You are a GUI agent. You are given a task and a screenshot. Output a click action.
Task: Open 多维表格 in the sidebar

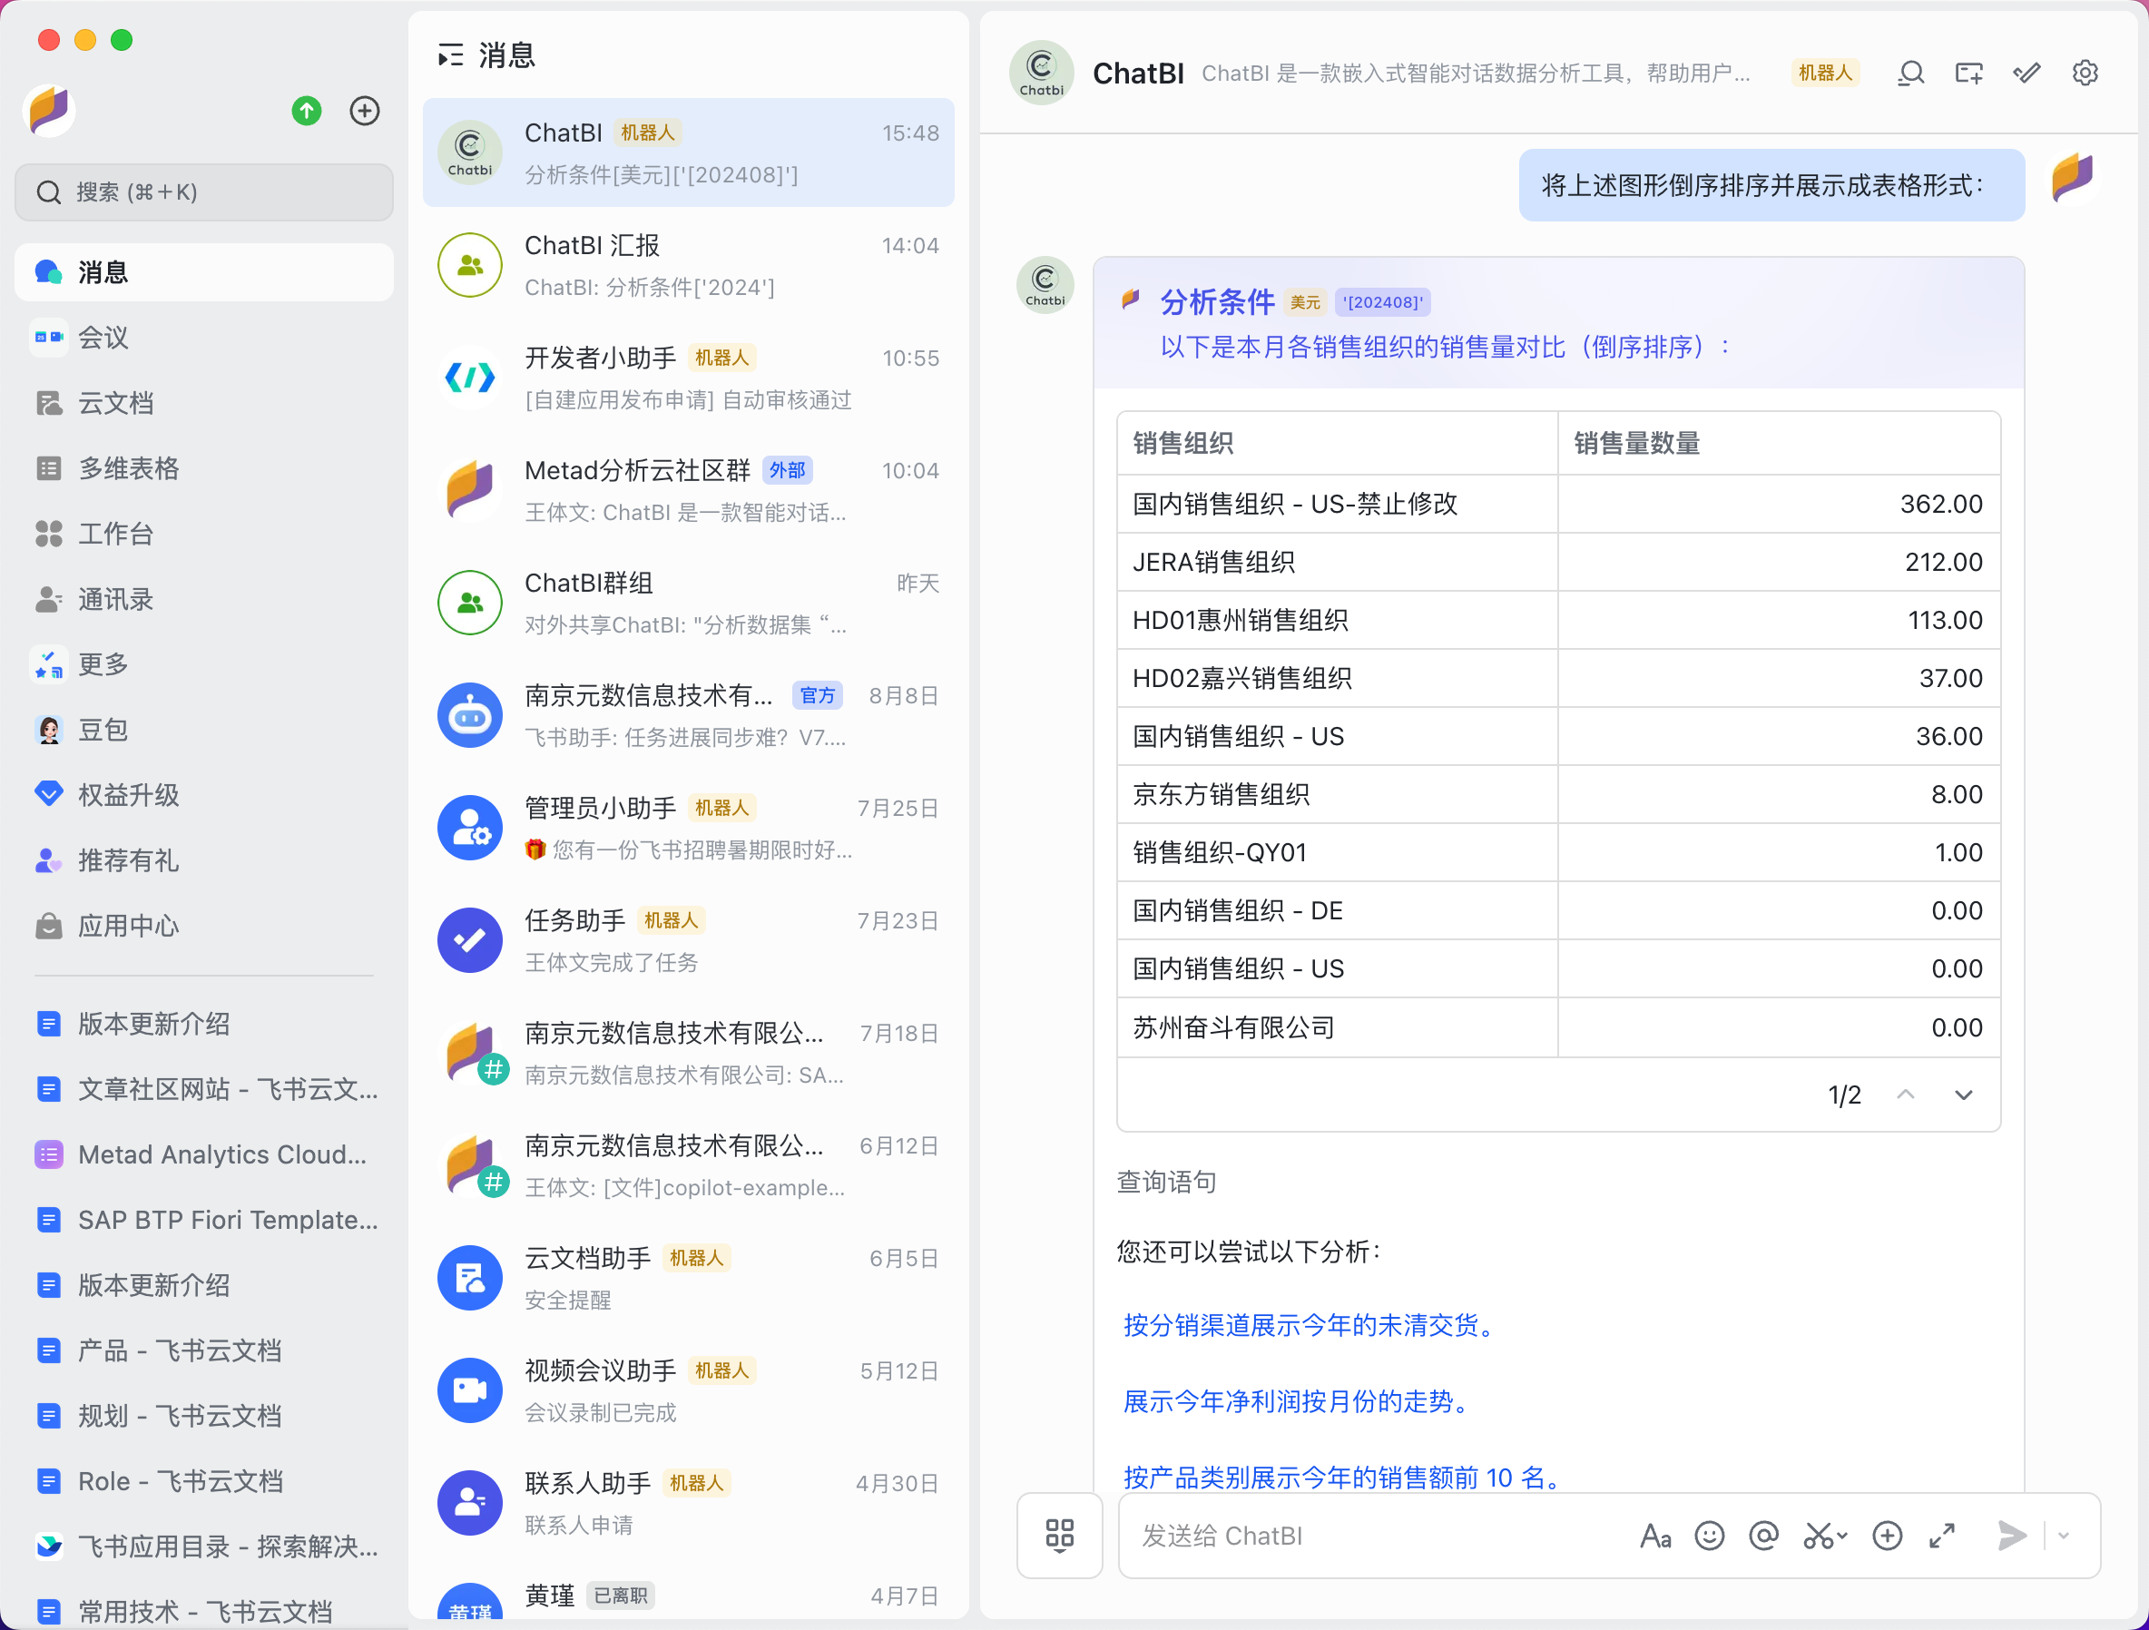(204, 468)
